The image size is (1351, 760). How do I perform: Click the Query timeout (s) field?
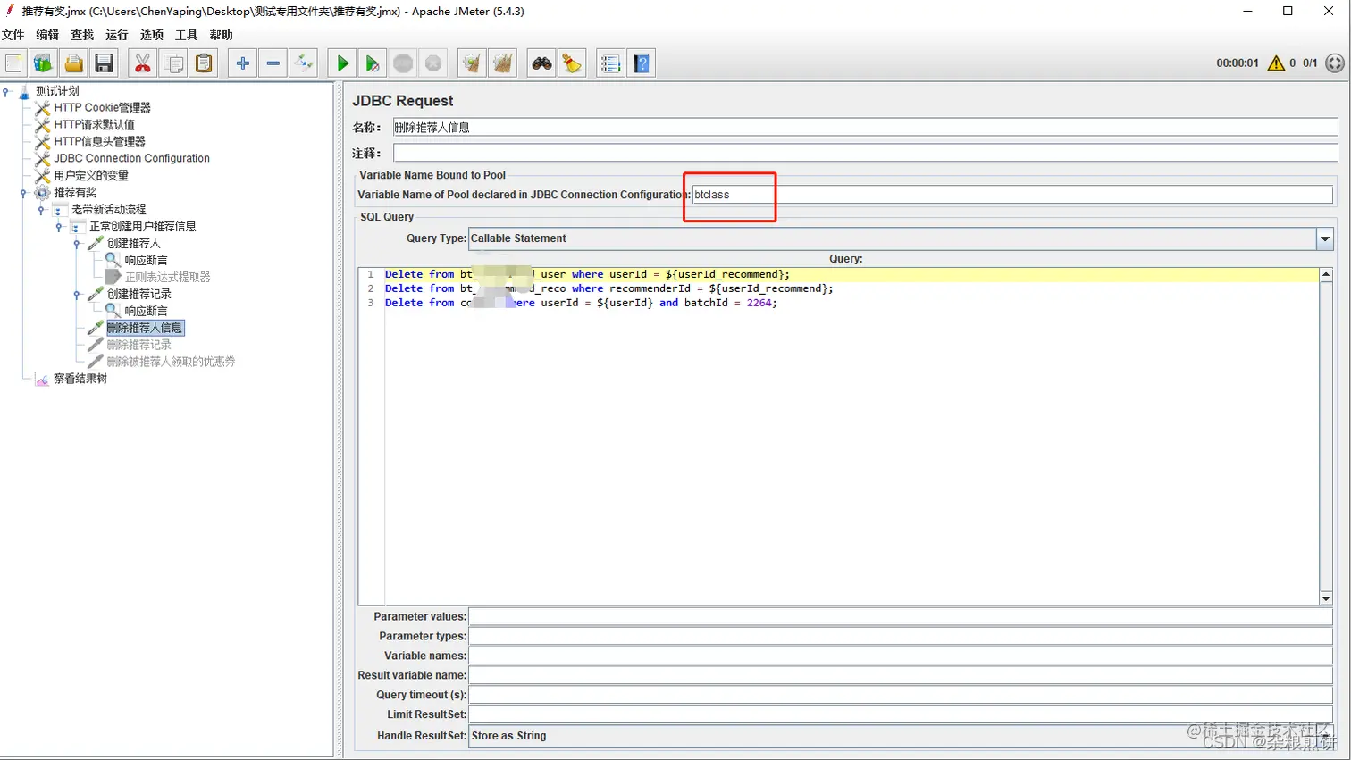900,695
